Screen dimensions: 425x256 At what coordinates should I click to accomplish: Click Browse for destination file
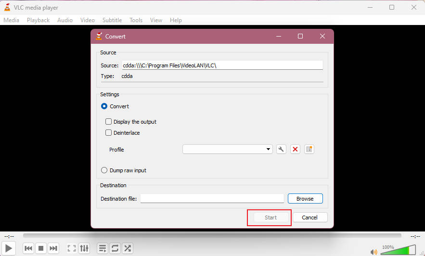pos(305,199)
